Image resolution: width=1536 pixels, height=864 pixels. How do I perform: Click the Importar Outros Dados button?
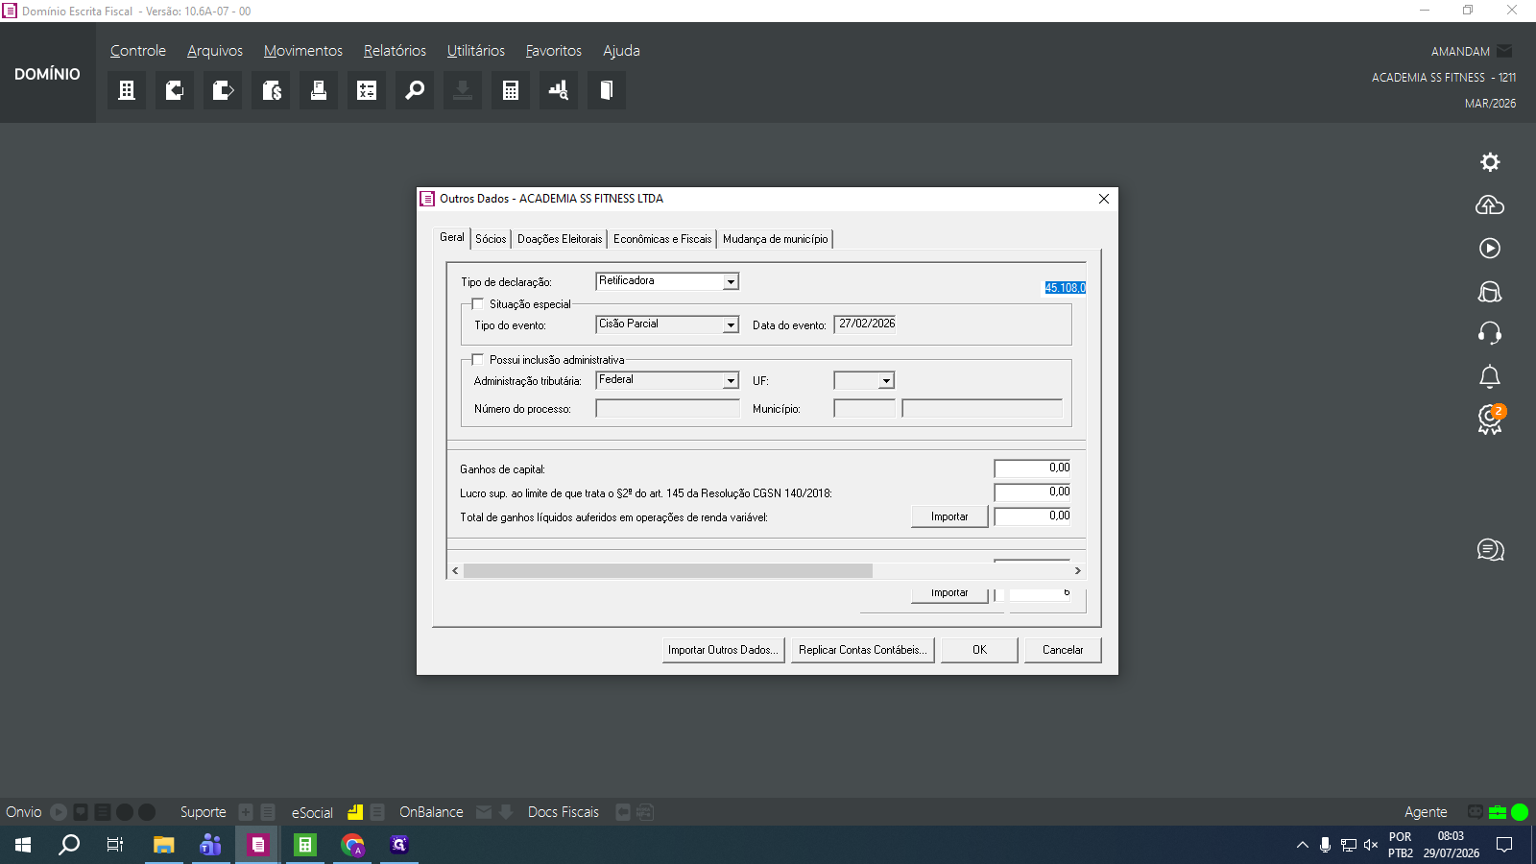(x=723, y=650)
